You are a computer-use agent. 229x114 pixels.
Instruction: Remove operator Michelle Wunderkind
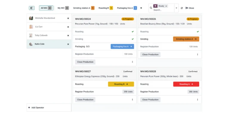(68, 18)
